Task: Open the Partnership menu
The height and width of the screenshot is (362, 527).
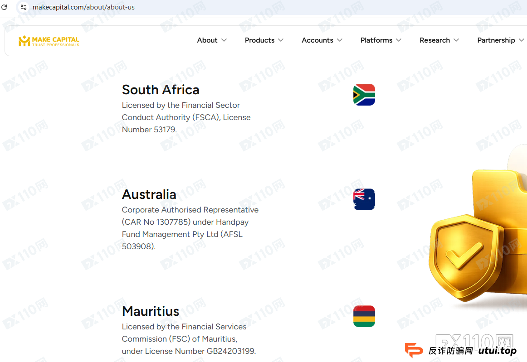Action: coord(496,40)
